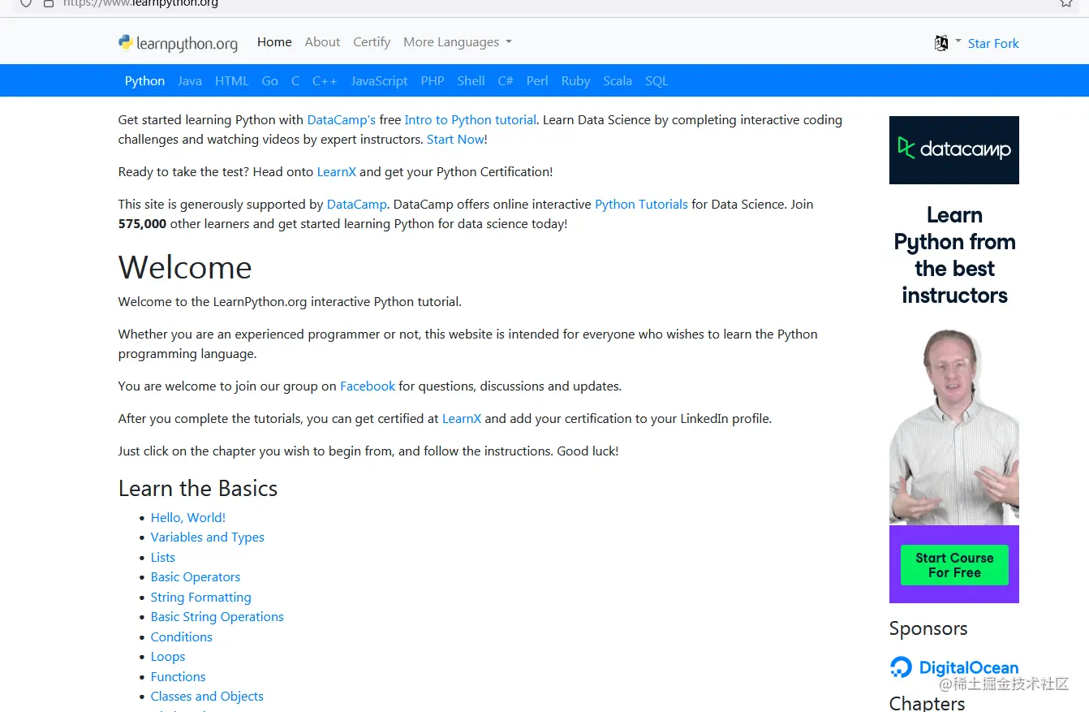The width and height of the screenshot is (1089, 712).
Task: Click the Sponsors heading
Action: (928, 628)
